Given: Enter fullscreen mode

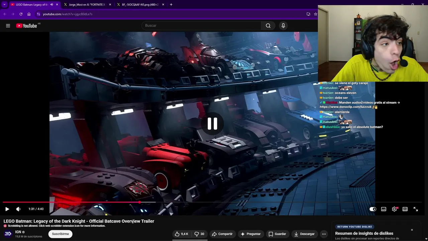Looking at the screenshot, I should (416, 209).
